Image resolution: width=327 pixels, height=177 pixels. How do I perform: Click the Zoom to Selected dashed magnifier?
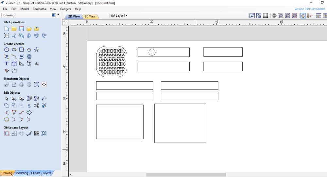tap(294, 16)
